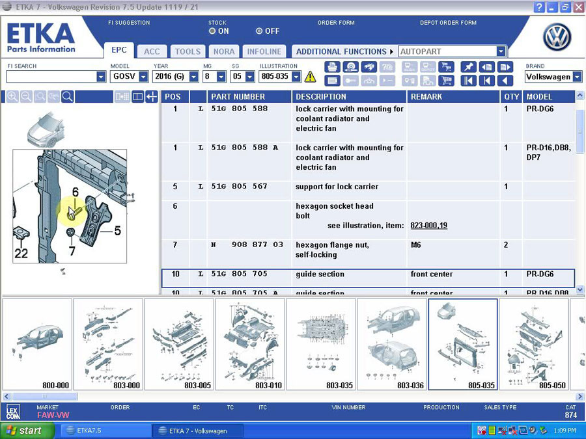The width and height of the screenshot is (586, 439).
Task: Click the split panel layout icon
Action: 138,97
